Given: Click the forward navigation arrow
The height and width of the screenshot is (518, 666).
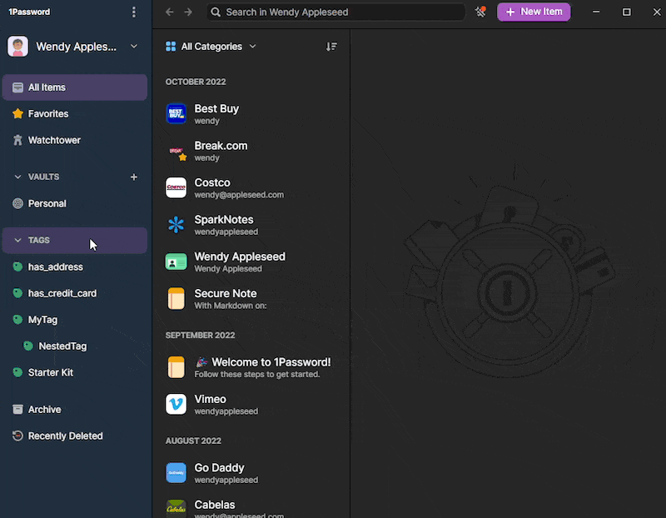Looking at the screenshot, I should (188, 12).
